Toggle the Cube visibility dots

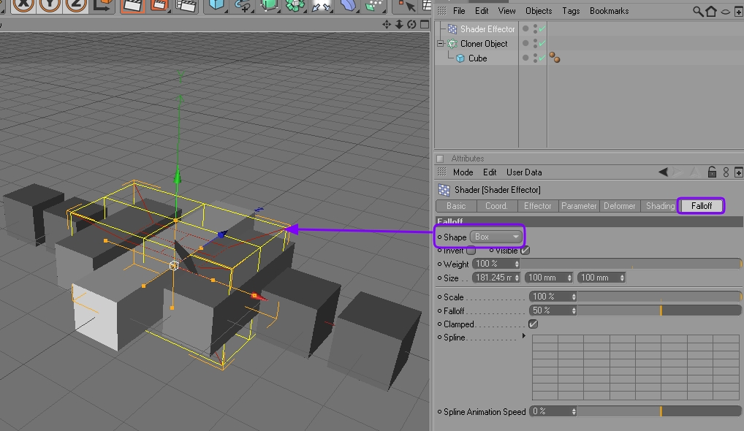(535, 58)
